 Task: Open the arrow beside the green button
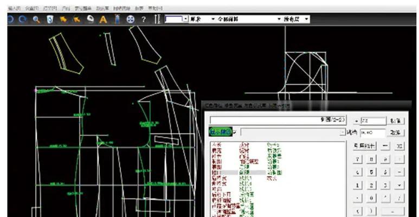[x=235, y=132]
